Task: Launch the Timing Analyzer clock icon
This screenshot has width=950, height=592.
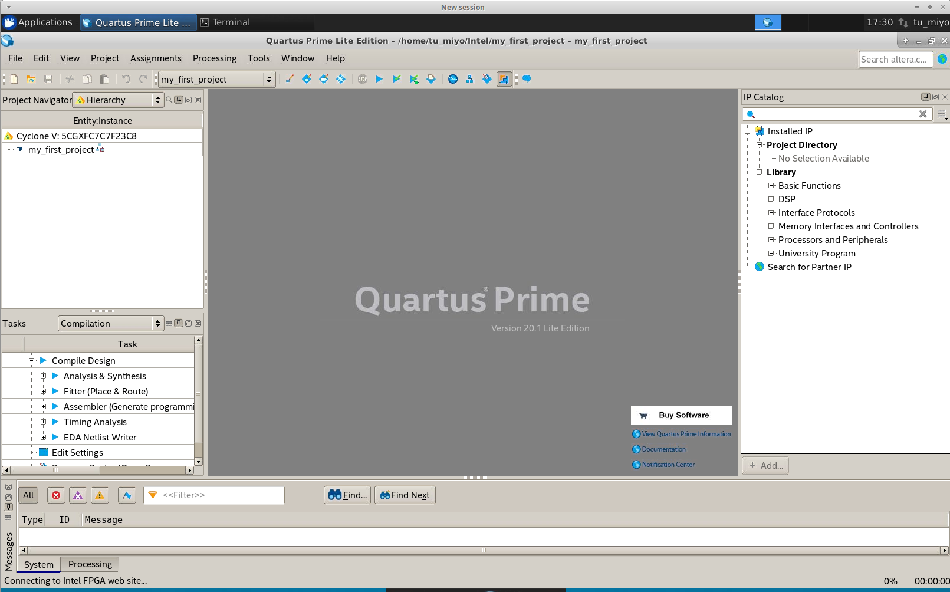Action: coord(453,79)
